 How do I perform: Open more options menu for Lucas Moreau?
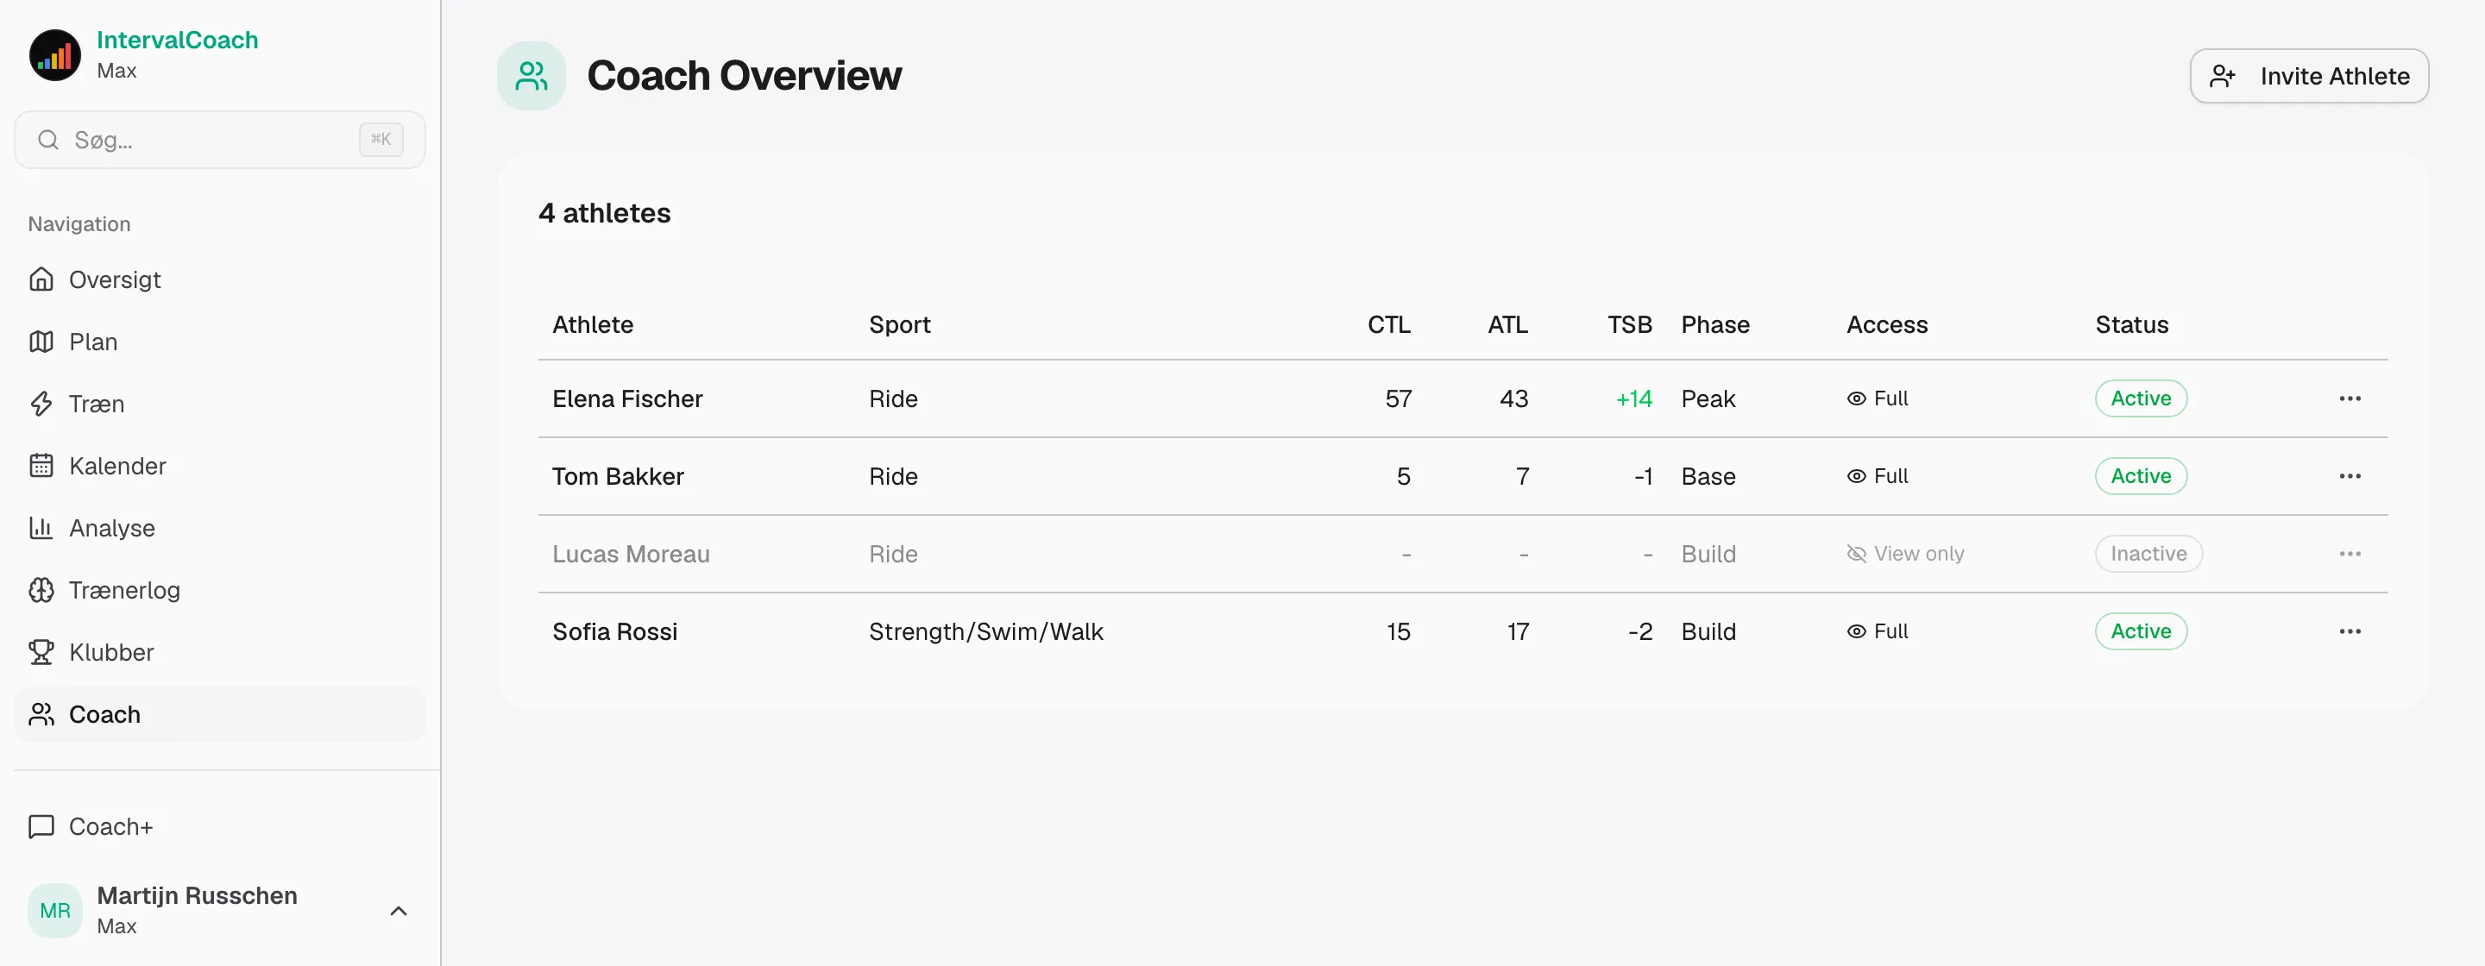[2349, 554]
